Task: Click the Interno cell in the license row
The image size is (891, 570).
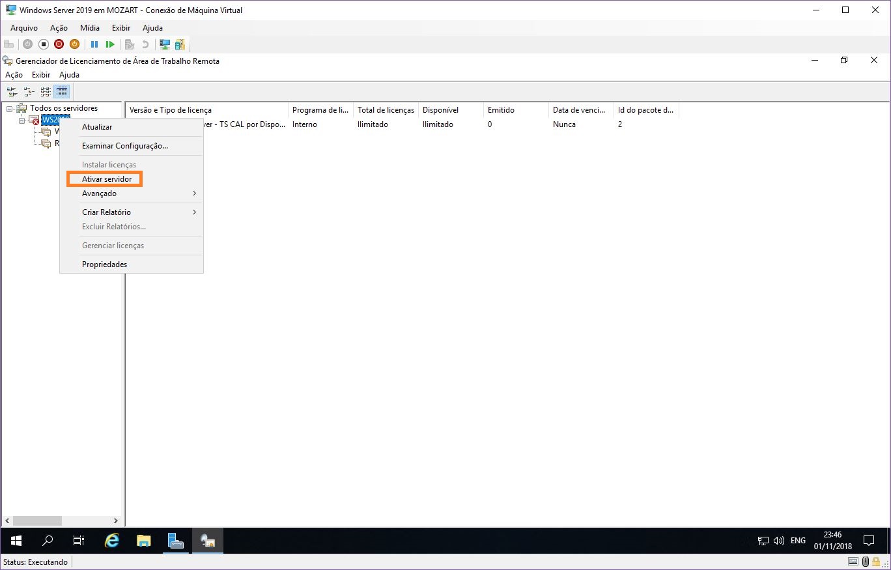Action: pyautogui.click(x=305, y=124)
